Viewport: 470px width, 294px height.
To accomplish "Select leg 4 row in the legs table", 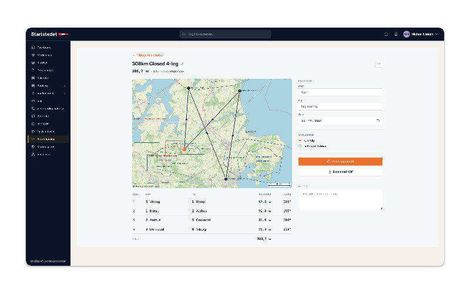I will [x=212, y=229].
